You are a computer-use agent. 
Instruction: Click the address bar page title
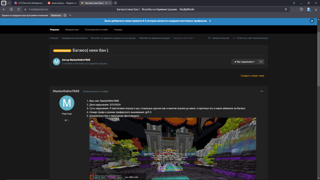tap(155, 9)
